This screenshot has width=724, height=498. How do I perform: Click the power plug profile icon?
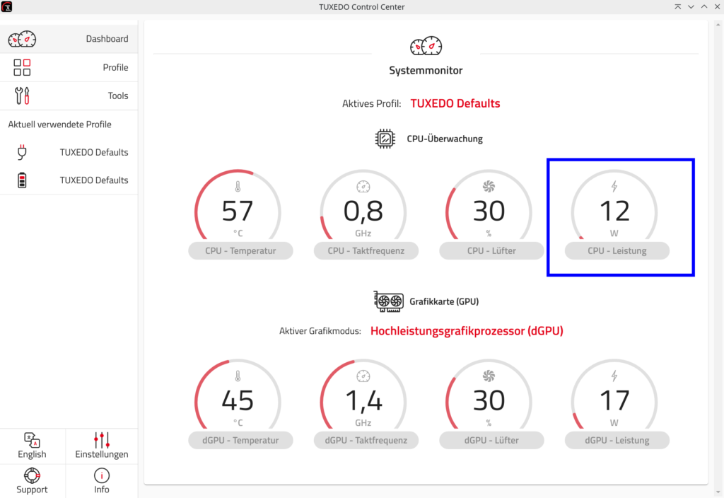[x=22, y=152]
